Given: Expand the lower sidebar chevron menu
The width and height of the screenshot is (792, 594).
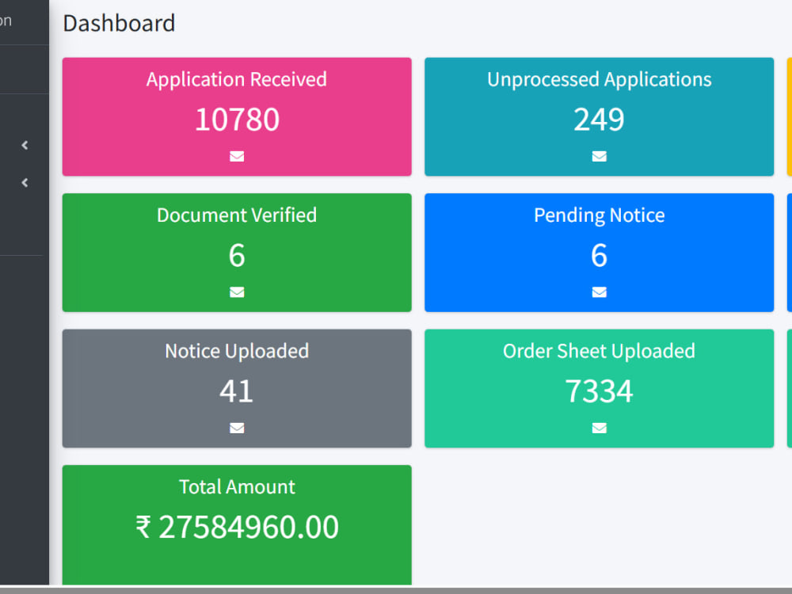Looking at the screenshot, I should [x=25, y=183].
